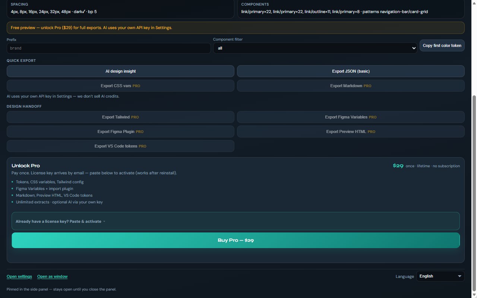Click the 'Copy first color token' button
477x298 pixels.
tap(442, 45)
